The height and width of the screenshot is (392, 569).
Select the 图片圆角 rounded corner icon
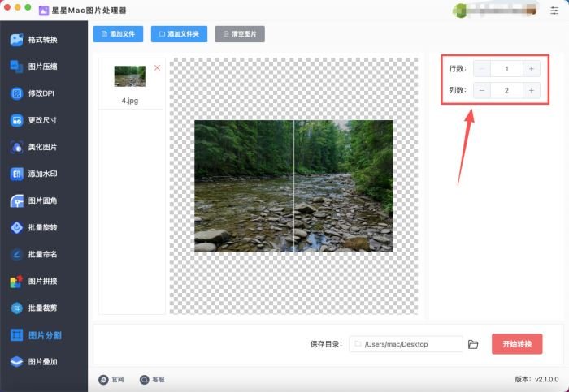click(17, 200)
